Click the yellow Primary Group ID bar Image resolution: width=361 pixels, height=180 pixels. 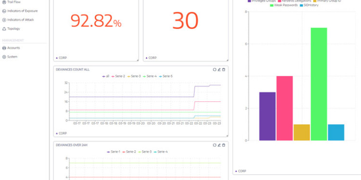point(302,132)
